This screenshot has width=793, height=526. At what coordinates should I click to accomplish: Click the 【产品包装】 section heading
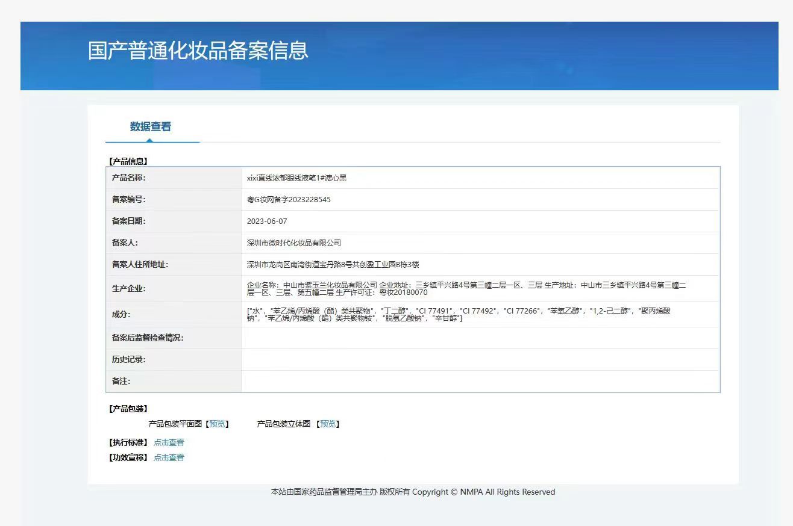[128, 409]
